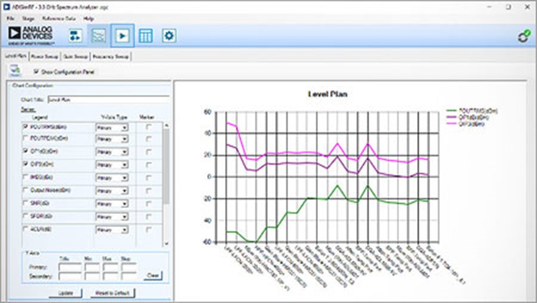Open the settings gear toolbar icon

[169, 36]
